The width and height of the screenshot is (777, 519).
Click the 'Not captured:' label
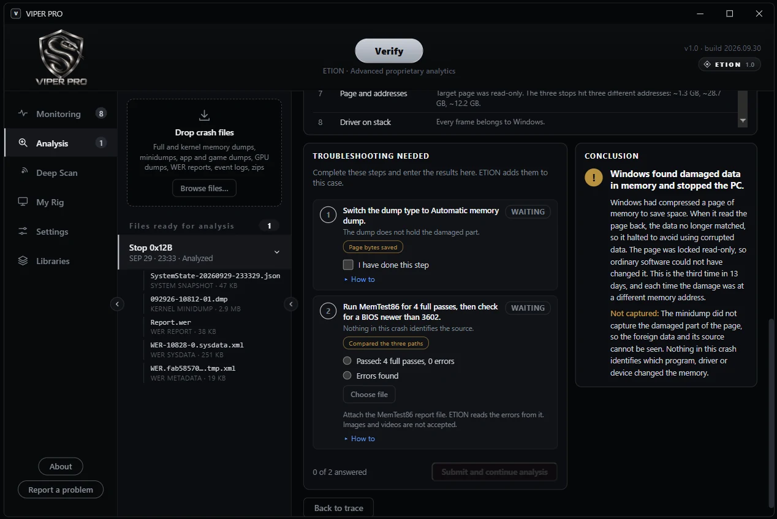(x=634, y=313)
